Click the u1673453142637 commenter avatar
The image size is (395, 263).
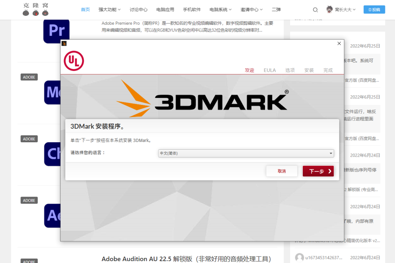coord(299,258)
